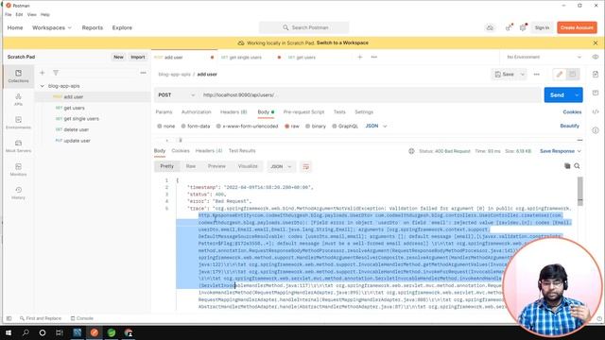Click the Sign In button

542,27
